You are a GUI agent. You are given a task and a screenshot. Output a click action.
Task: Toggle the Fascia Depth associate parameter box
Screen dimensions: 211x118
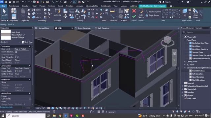30,71
